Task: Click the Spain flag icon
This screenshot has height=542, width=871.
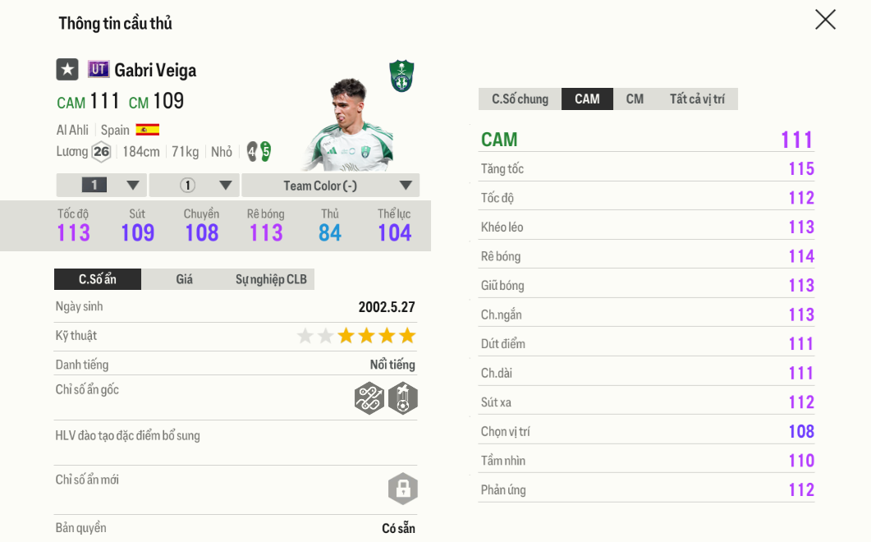Action: 148,130
